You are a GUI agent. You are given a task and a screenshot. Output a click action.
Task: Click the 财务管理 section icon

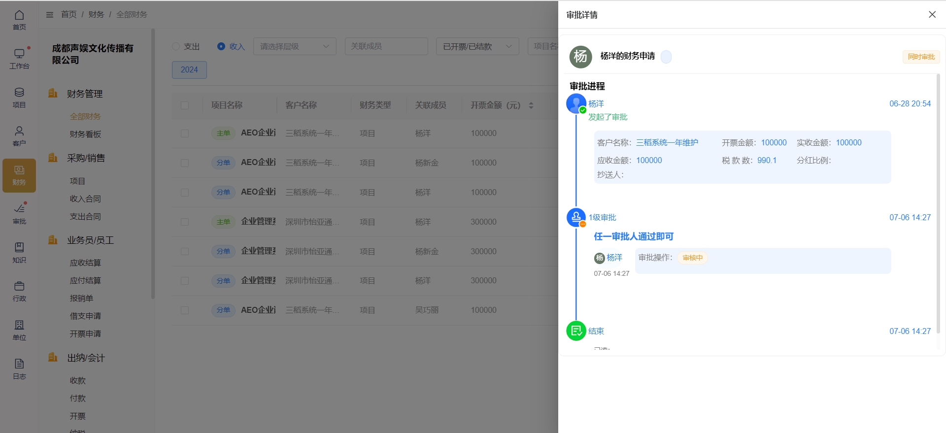click(x=53, y=93)
